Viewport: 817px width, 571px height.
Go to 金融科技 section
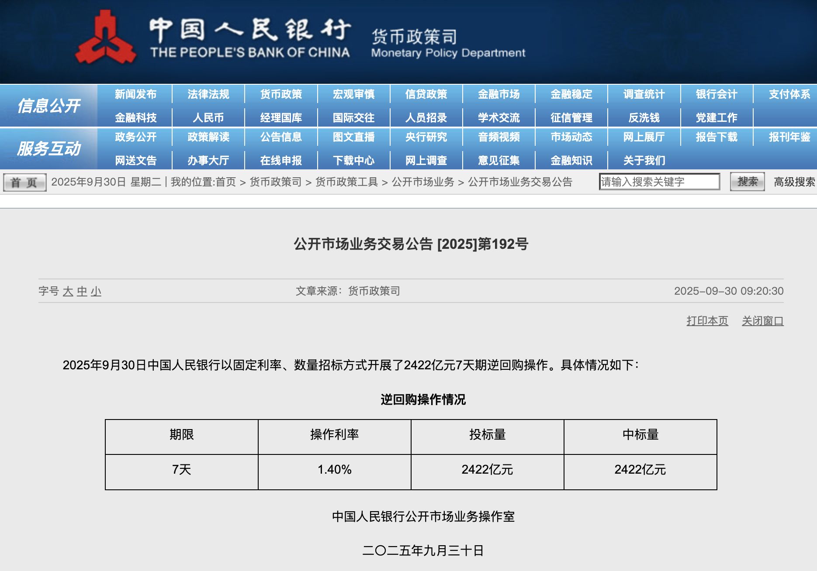(x=135, y=117)
